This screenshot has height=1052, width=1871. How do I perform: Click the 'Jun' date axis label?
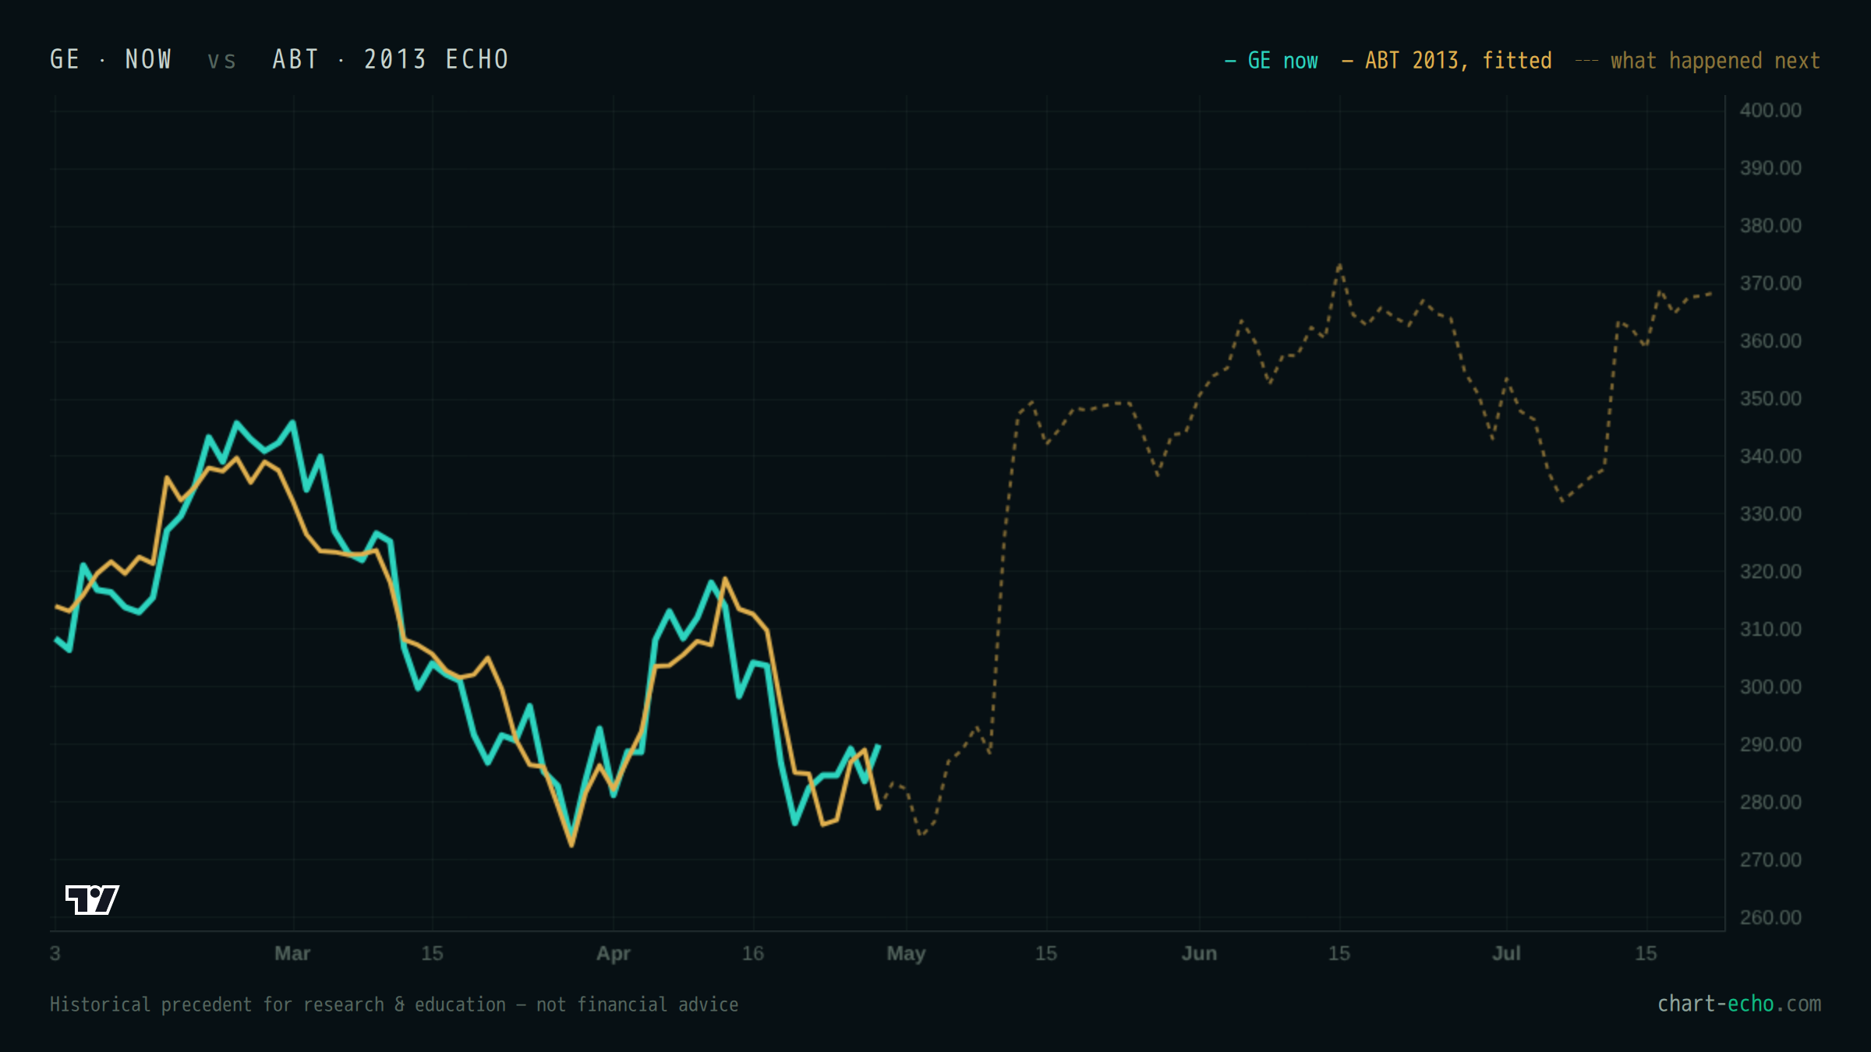click(x=1199, y=953)
